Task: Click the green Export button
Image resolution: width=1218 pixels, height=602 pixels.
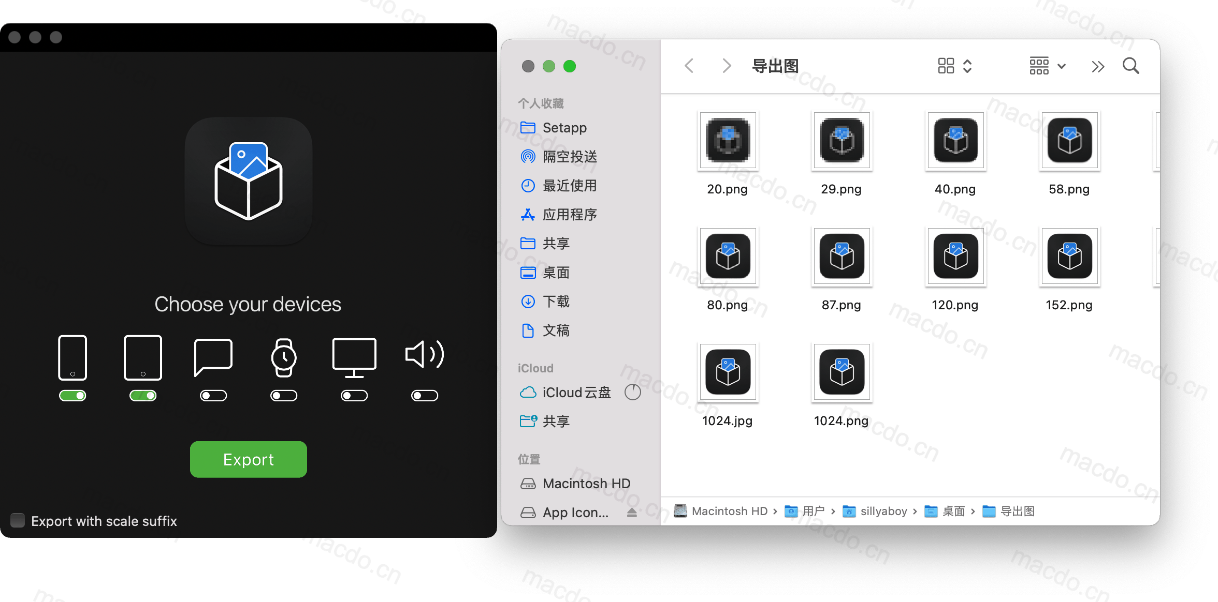Action: click(x=249, y=459)
